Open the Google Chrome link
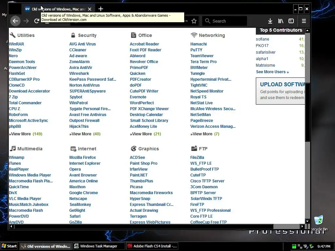The width and height of the screenshot is (335, 251). [x=83, y=192]
